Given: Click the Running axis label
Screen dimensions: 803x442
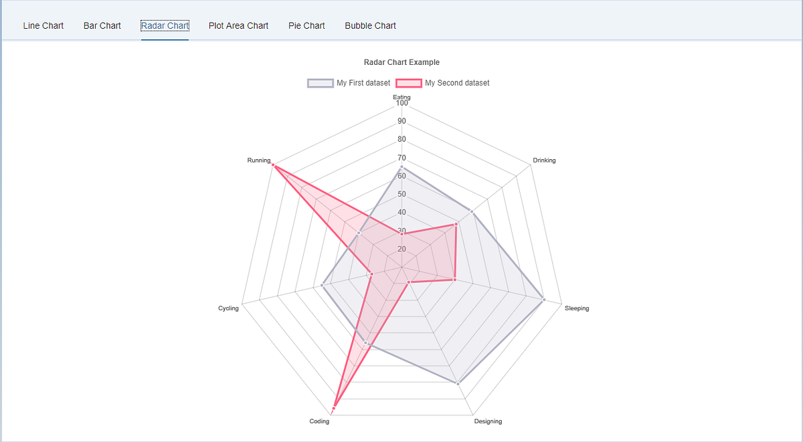Looking at the screenshot, I should (259, 160).
